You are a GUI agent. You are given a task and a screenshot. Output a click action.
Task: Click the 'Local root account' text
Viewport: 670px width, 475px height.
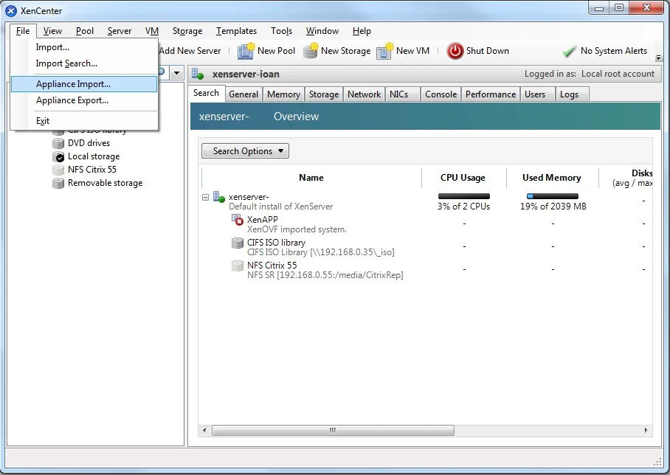(618, 74)
